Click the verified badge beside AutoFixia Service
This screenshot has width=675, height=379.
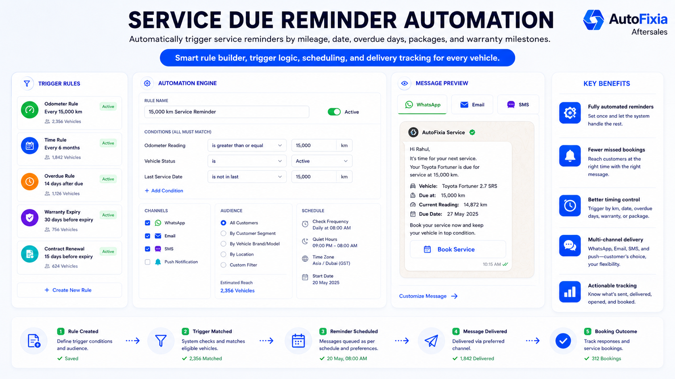[x=472, y=132]
